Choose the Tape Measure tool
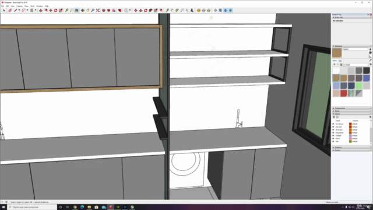This screenshot has width=373, height=210. coord(67,10)
